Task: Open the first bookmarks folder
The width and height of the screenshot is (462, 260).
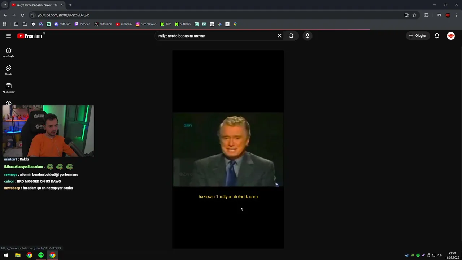Action: pyautogui.click(x=16, y=24)
